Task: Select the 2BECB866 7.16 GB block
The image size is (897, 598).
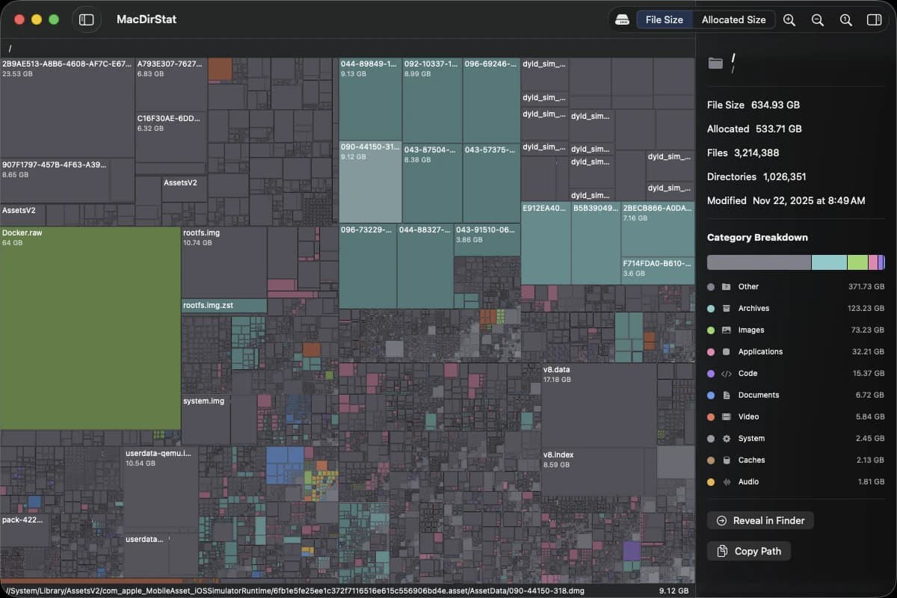Action: pos(658,229)
